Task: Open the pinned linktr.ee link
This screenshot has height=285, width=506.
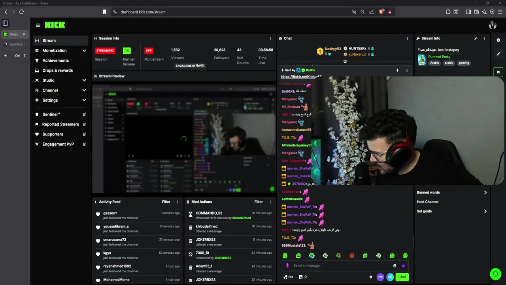Action: [x=301, y=77]
